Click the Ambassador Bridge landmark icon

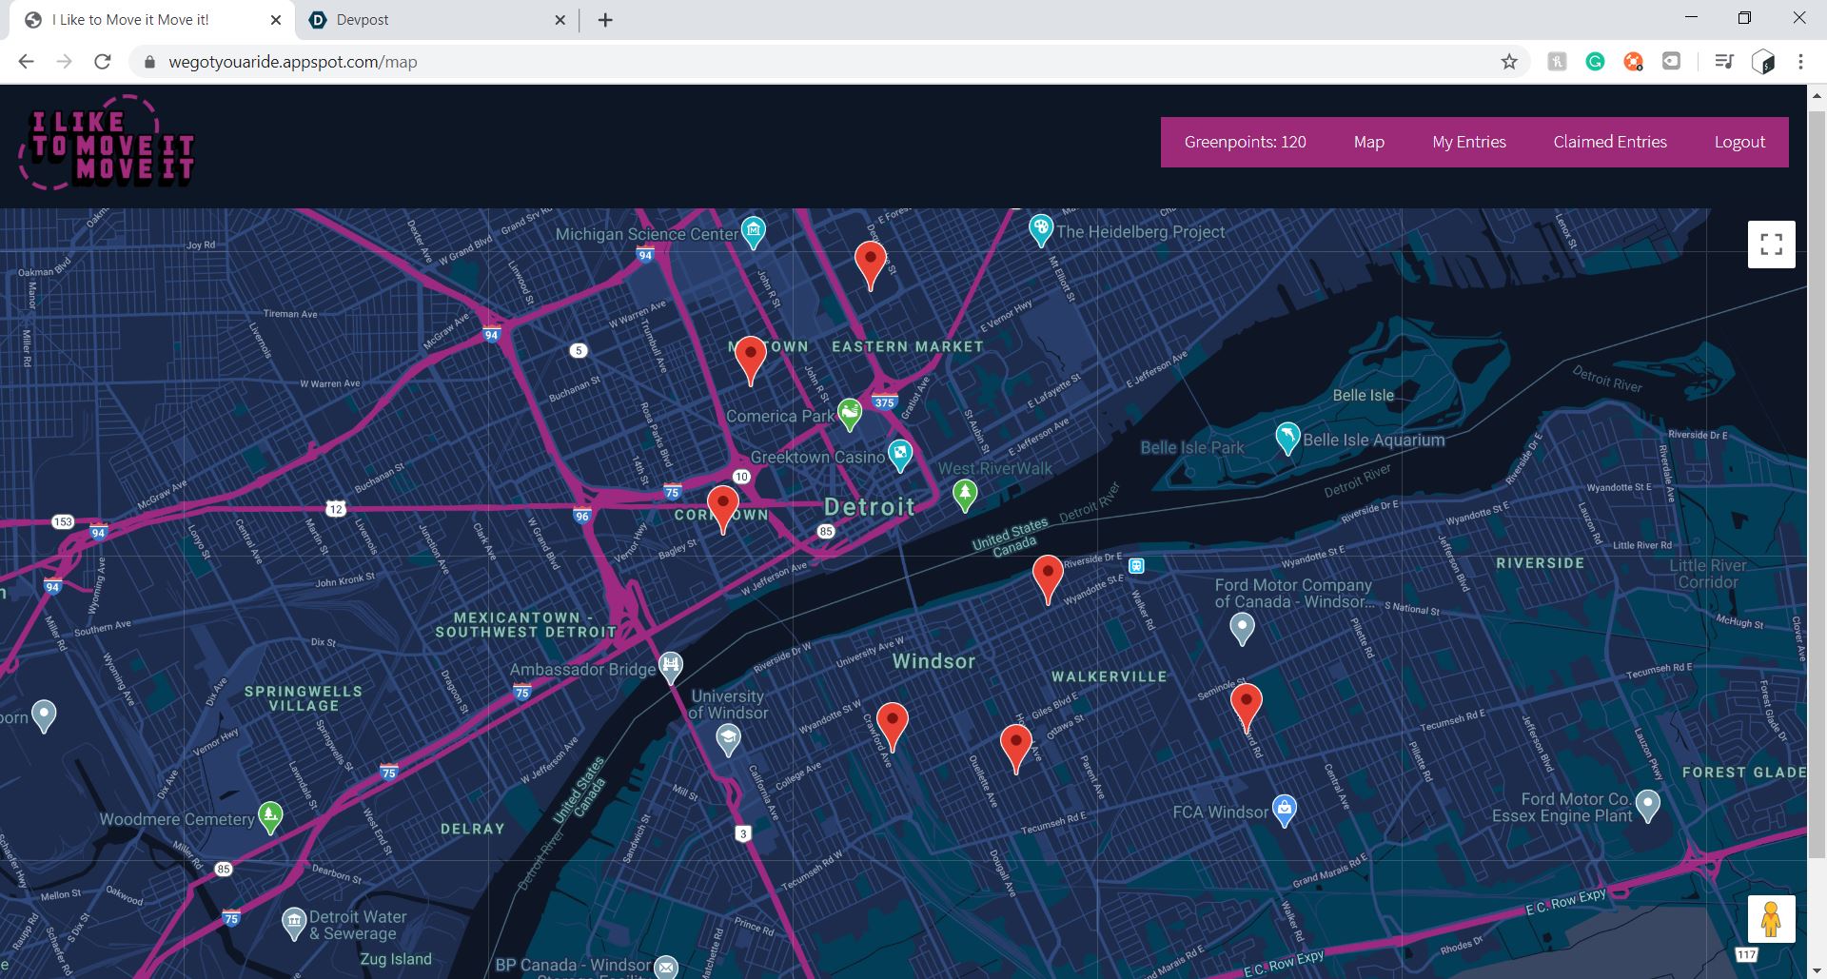click(x=671, y=666)
